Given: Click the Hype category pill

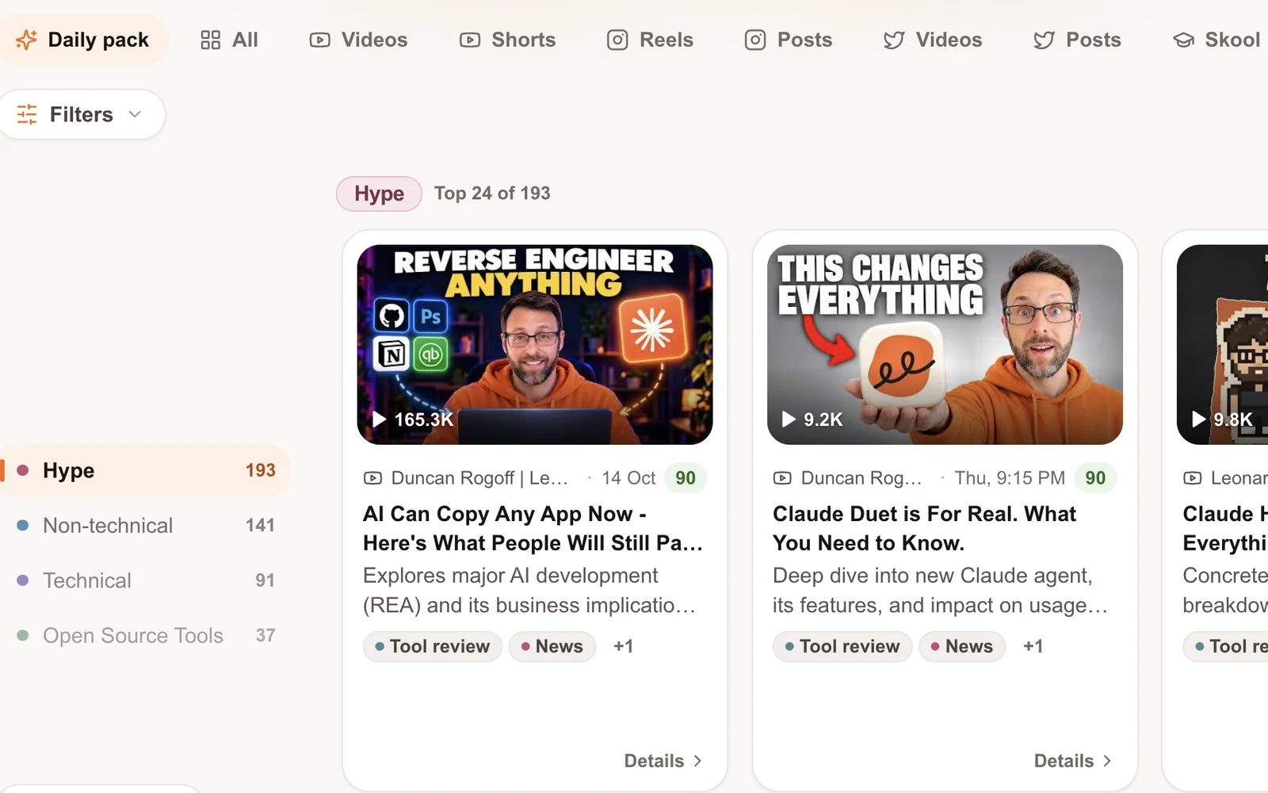Looking at the screenshot, I should (379, 193).
